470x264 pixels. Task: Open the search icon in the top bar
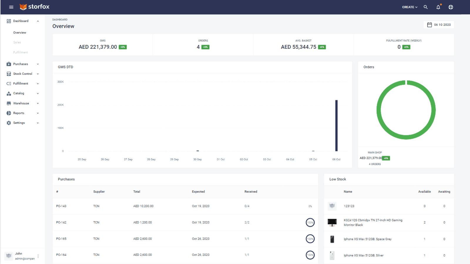(x=425, y=7)
